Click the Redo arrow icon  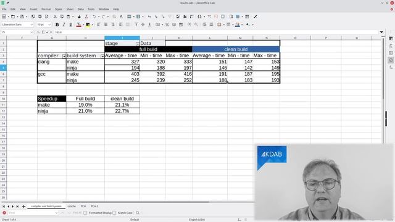(103, 17)
